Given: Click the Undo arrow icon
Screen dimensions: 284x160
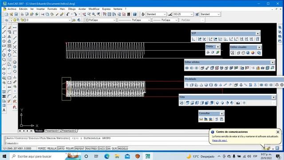Looking at the screenshot, I should point(68,14).
